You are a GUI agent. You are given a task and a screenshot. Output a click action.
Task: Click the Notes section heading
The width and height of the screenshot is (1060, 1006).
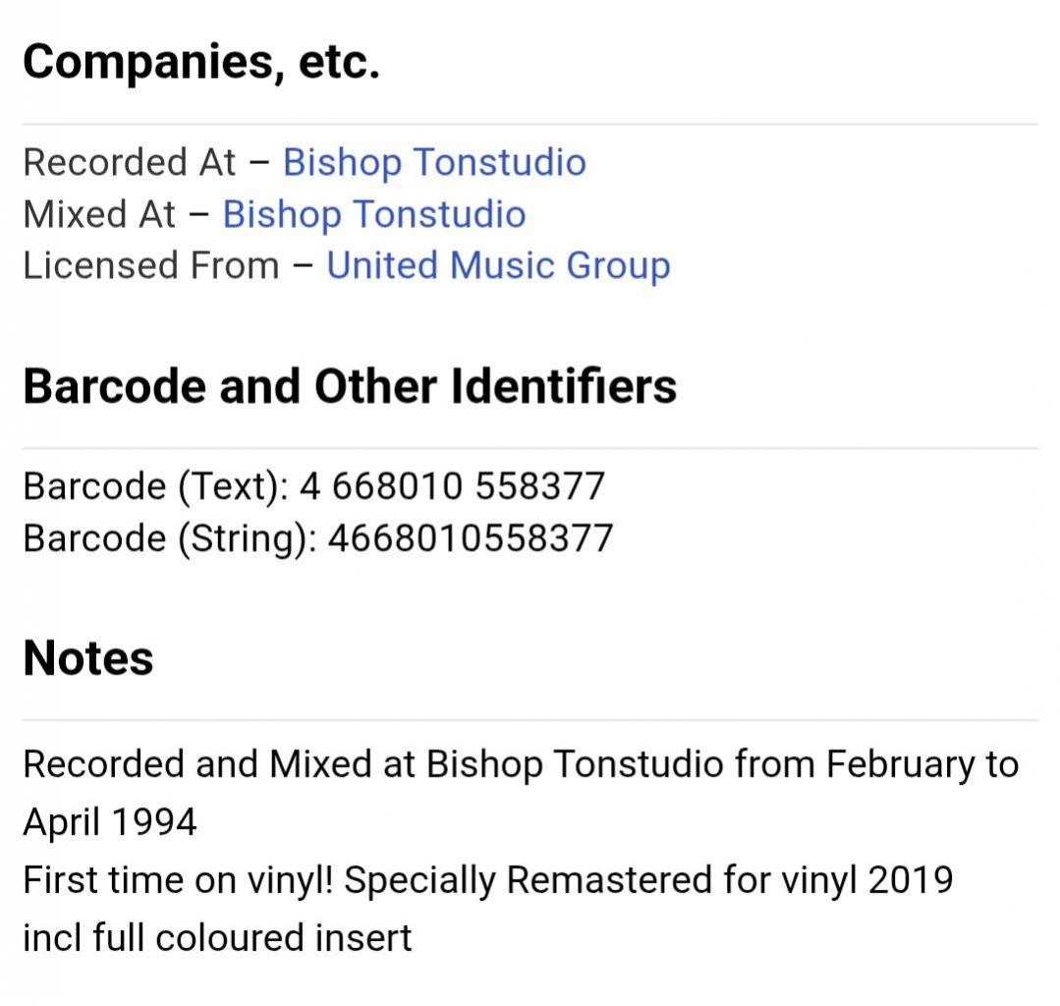pyautogui.click(x=88, y=657)
